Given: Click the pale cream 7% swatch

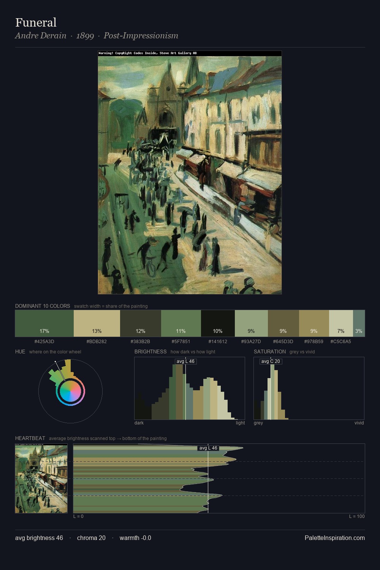Looking at the screenshot, I should click(341, 323).
